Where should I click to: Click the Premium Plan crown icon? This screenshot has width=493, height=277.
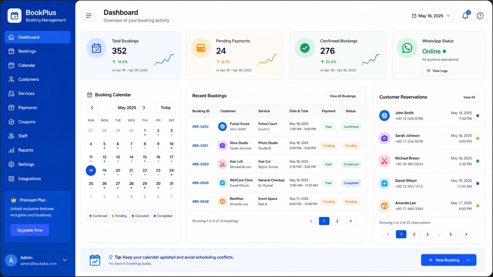[x=13, y=200]
